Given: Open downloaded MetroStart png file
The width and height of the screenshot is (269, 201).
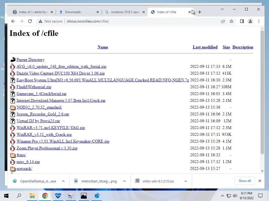Looking at the screenshot, I should click(96, 181).
